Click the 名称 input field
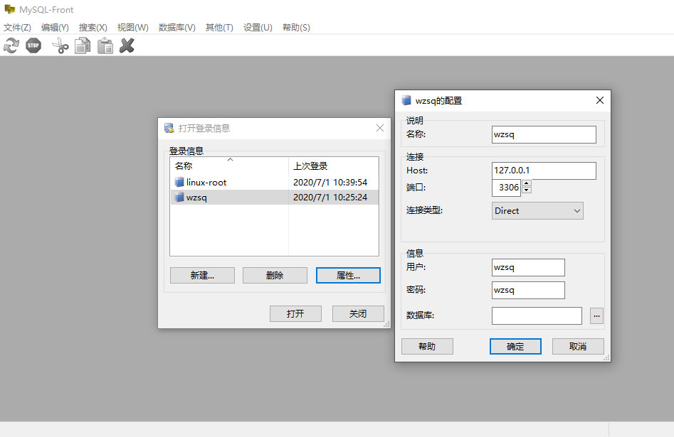674x437 pixels. click(544, 134)
